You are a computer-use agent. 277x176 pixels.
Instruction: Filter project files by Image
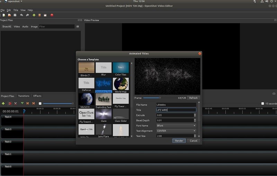click(x=34, y=27)
